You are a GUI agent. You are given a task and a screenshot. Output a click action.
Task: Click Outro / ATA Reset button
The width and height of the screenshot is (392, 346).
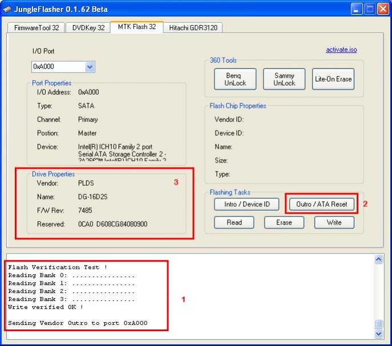[x=321, y=205]
